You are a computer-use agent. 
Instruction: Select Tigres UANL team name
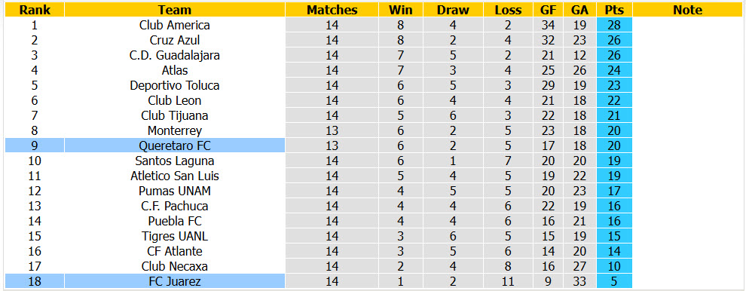(x=175, y=236)
